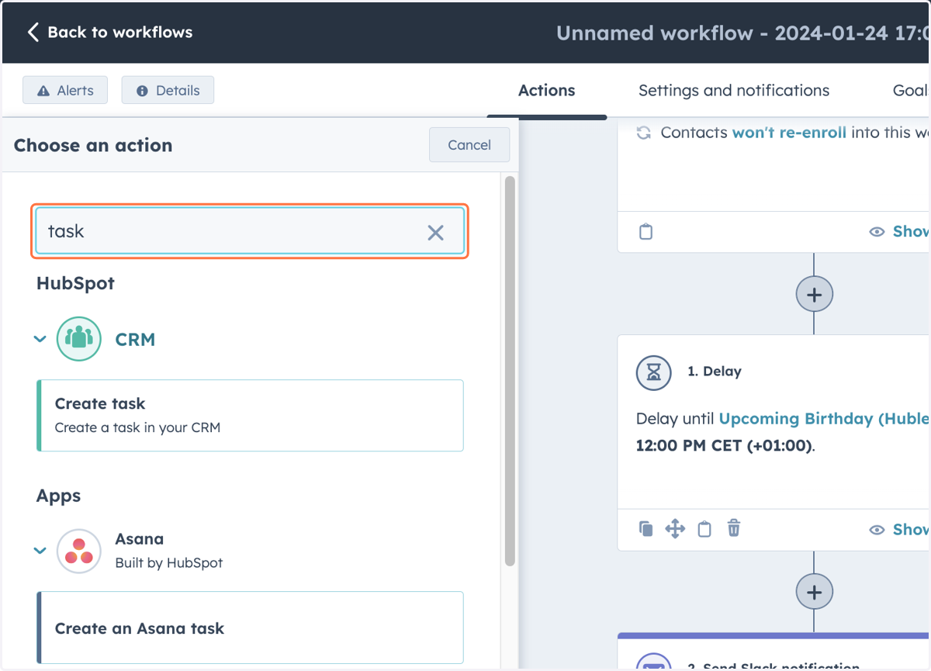
Task: Go back to workflows
Action: coord(109,32)
